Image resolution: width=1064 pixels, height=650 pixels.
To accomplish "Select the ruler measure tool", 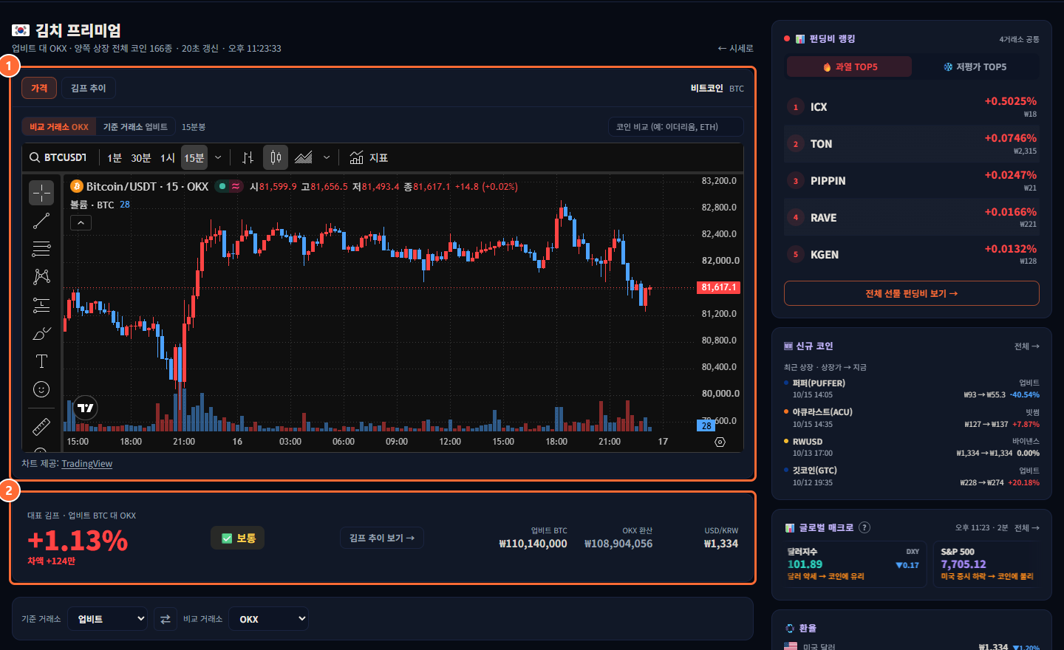I will click(x=41, y=426).
